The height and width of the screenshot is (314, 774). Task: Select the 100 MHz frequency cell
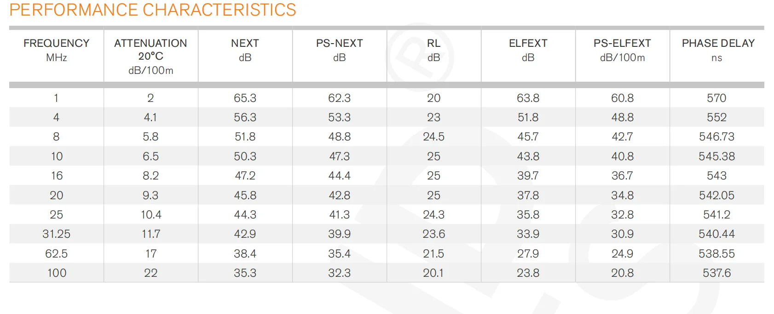pyautogui.click(x=57, y=273)
